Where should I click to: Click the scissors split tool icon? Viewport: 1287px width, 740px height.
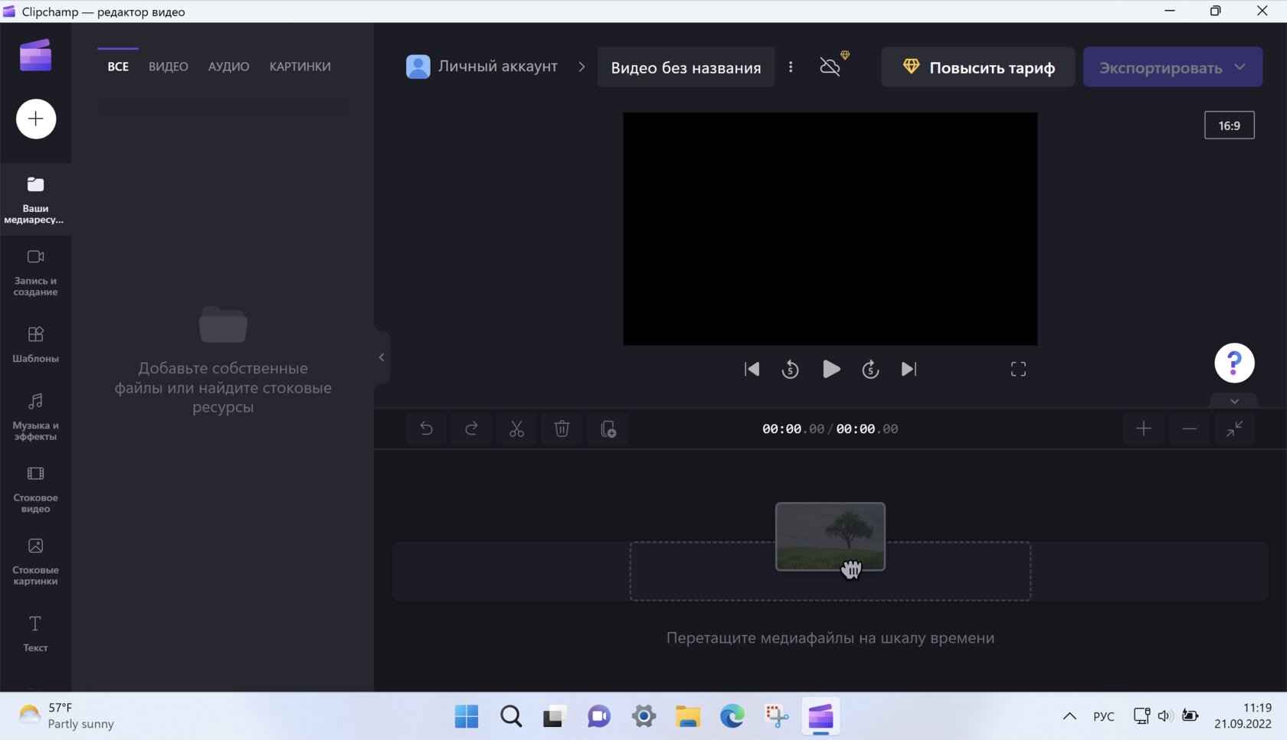point(516,429)
